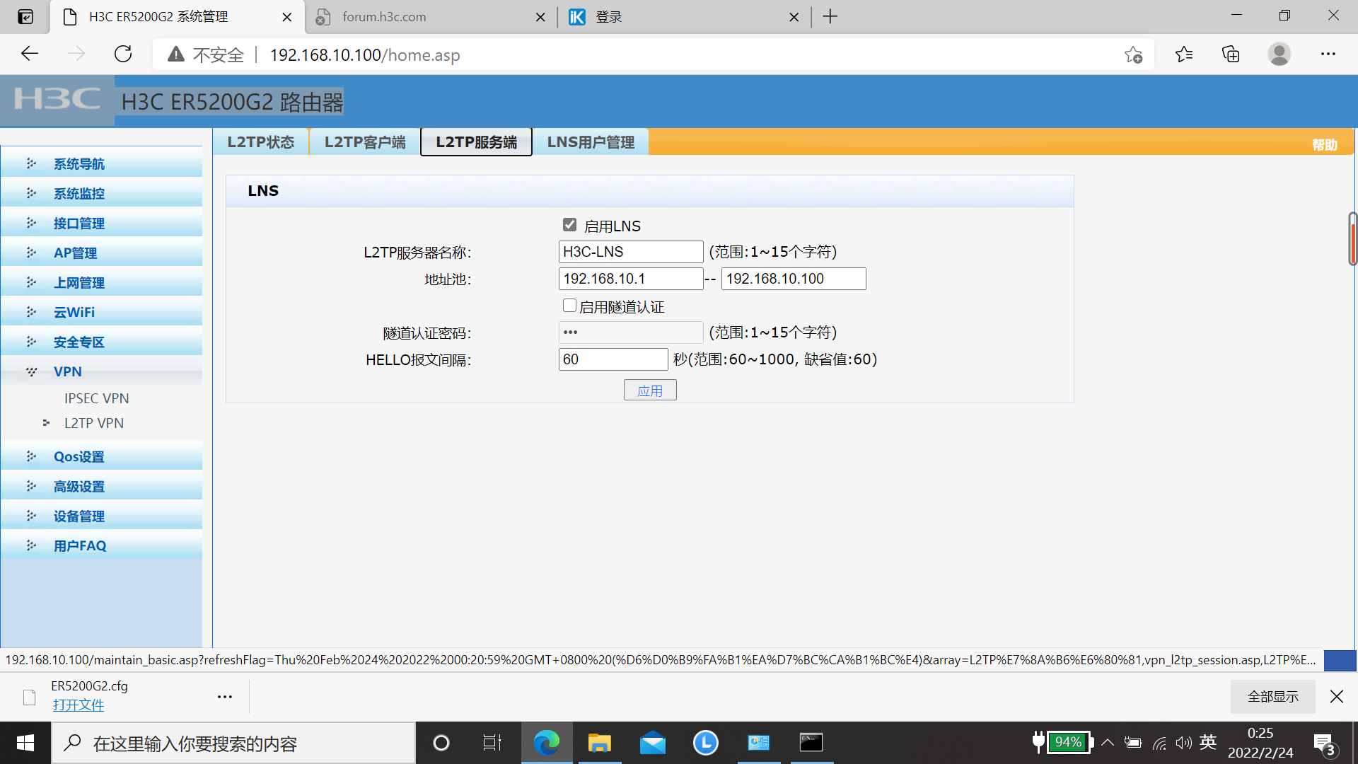Collapse the VPN sidebar section
Image resolution: width=1358 pixels, height=764 pixels.
click(x=68, y=371)
